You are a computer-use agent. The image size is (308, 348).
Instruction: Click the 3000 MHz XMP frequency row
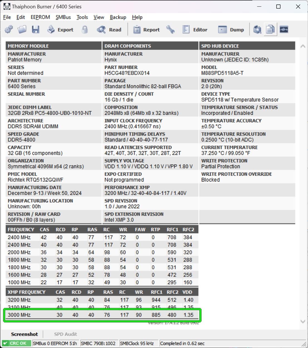[102, 315]
